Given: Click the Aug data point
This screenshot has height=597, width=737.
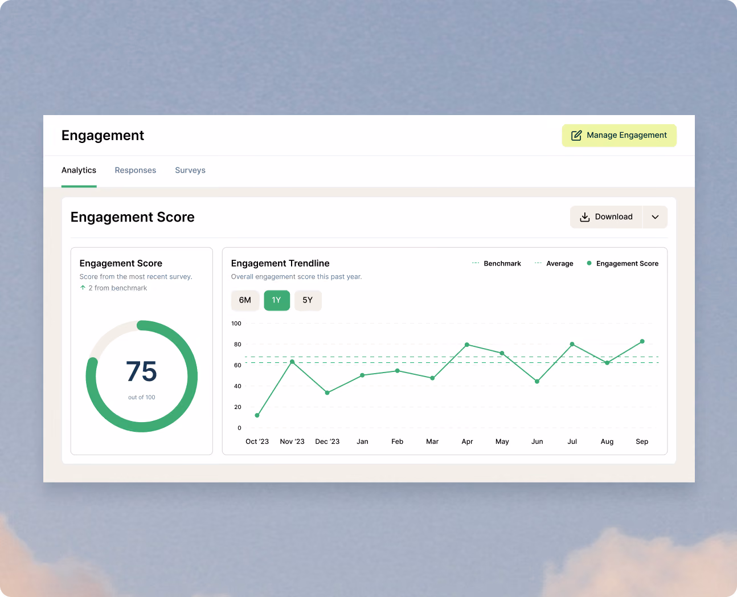Looking at the screenshot, I should pyautogui.click(x=607, y=363).
